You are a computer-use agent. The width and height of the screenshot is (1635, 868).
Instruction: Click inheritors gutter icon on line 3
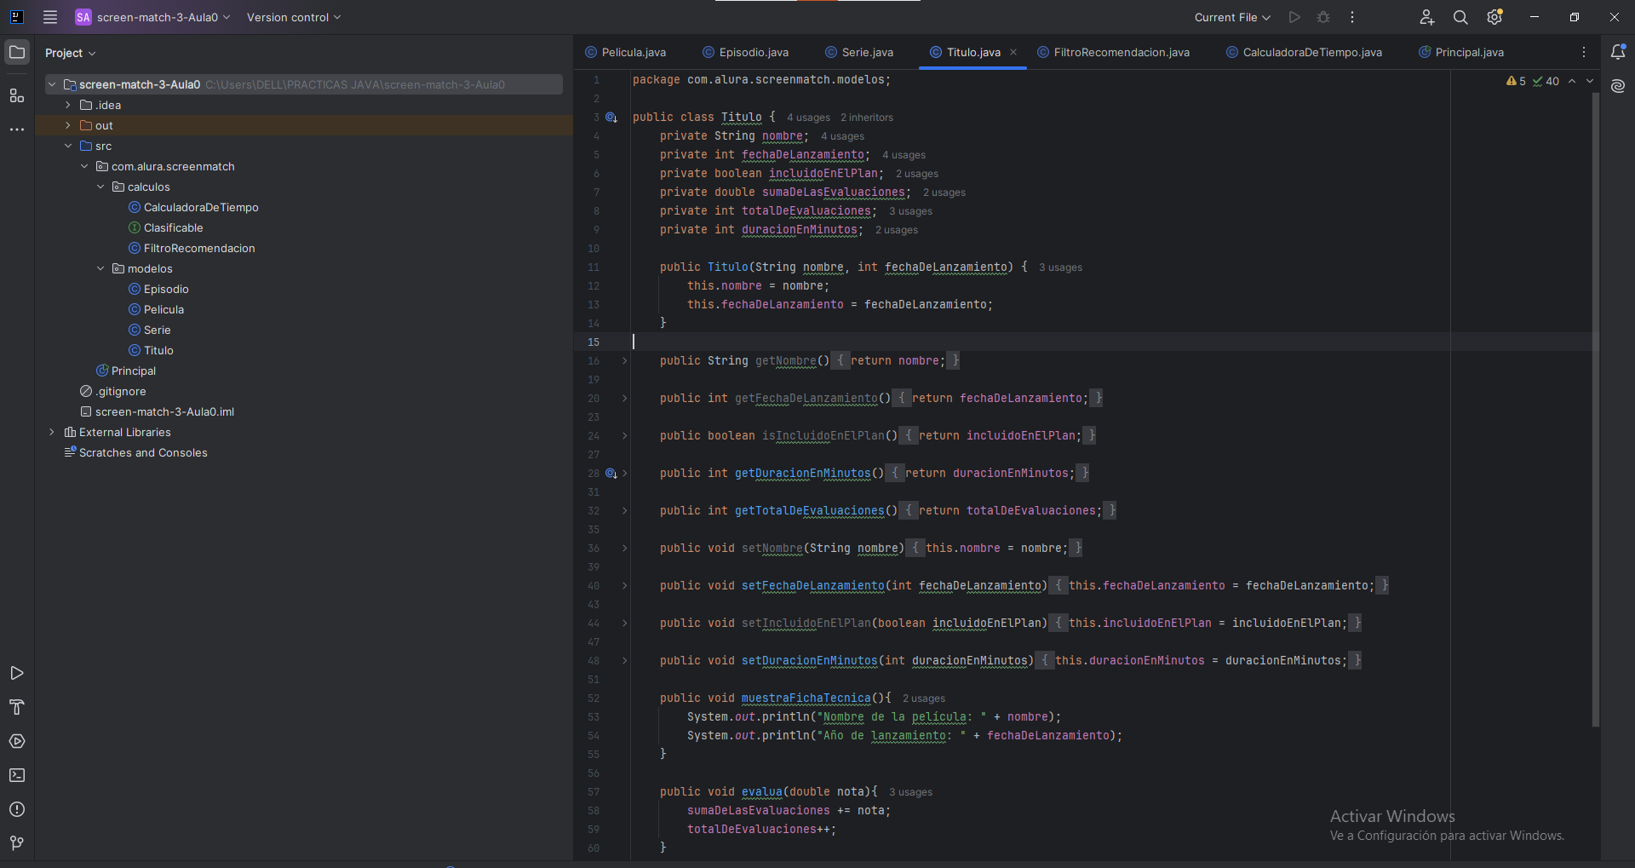click(x=611, y=118)
